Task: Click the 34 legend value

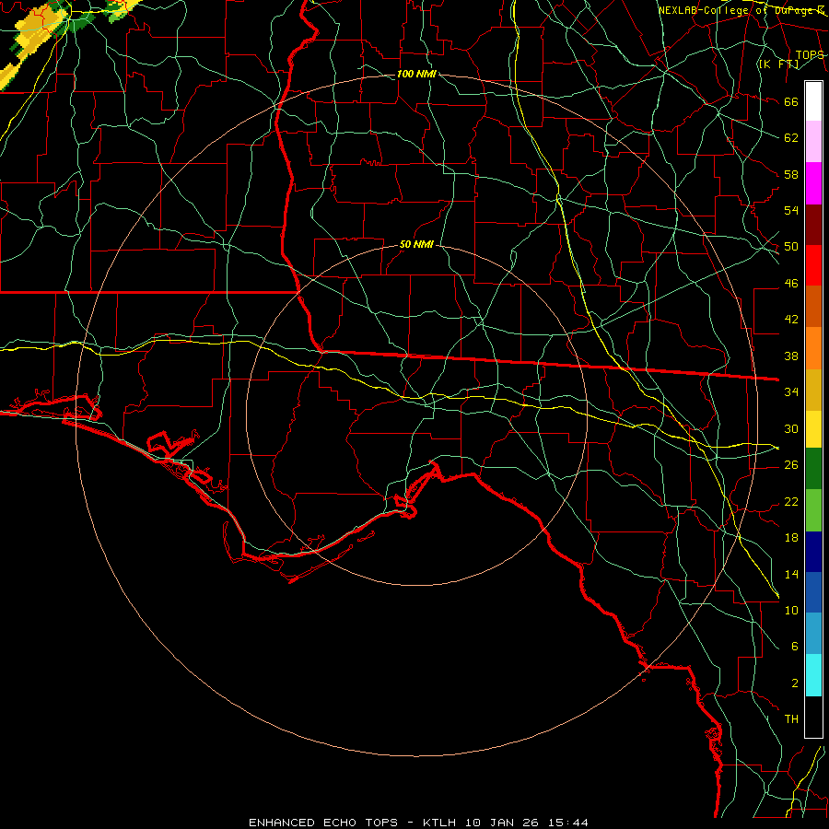Action: click(x=791, y=391)
